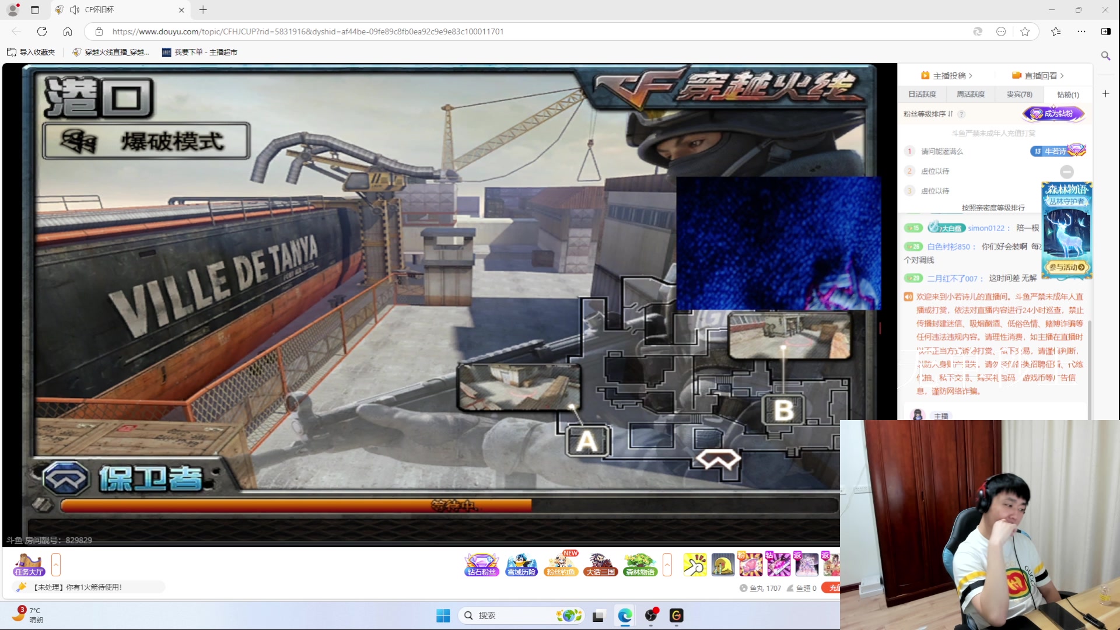Open the favorites list icon

coord(1056,32)
